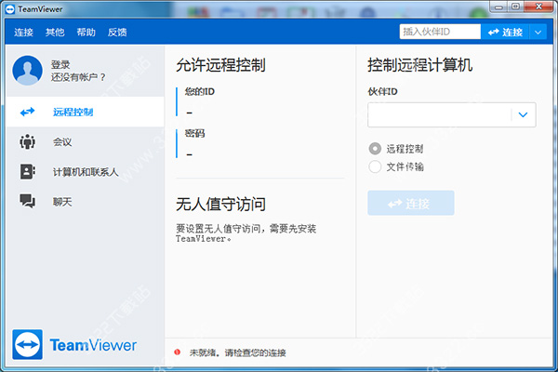Click the large 连接 button below the radio options
The width and height of the screenshot is (558, 372).
tap(411, 203)
